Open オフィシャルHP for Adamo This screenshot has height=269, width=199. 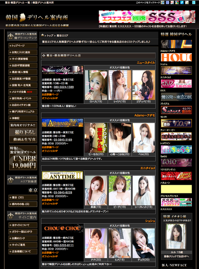[50, 151]
